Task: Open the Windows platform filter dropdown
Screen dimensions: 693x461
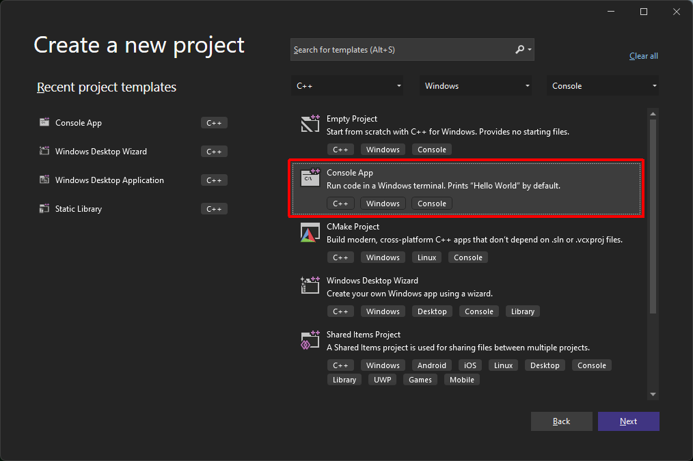Action: (476, 85)
